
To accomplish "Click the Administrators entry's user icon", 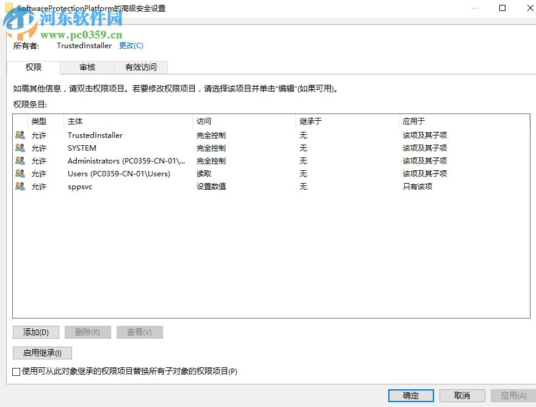I will point(20,160).
